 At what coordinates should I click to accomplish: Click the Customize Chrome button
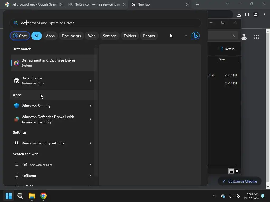(x=239, y=181)
